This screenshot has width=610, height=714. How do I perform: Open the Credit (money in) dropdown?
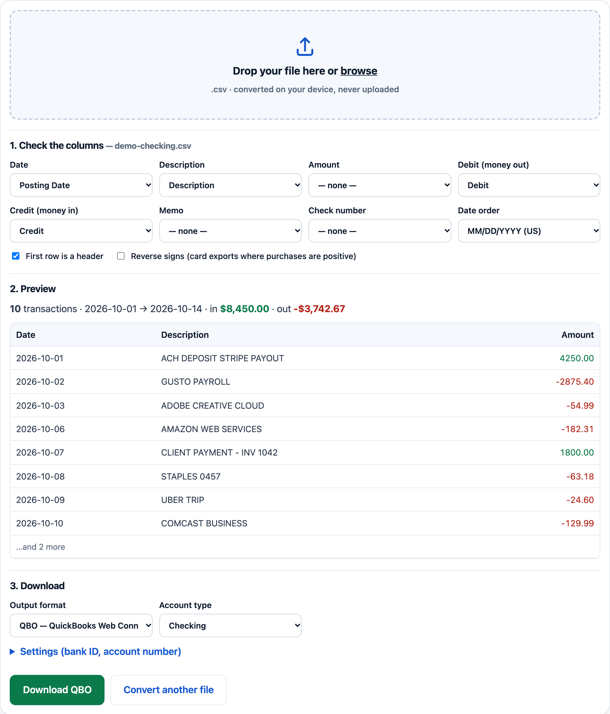(81, 231)
